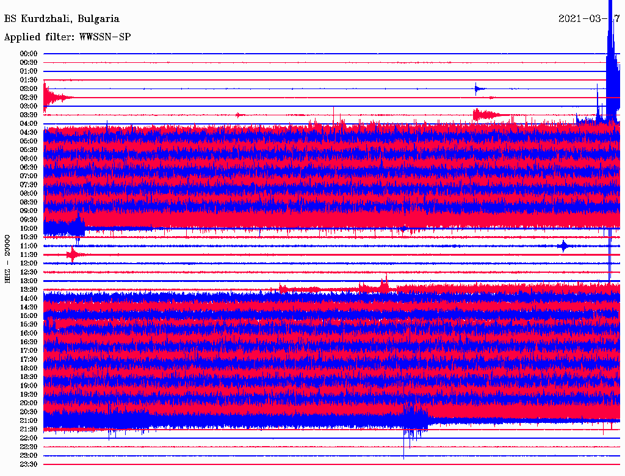This screenshot has height=476, width=625.
Task: Click the 23:30 time label
Action: 29,464
